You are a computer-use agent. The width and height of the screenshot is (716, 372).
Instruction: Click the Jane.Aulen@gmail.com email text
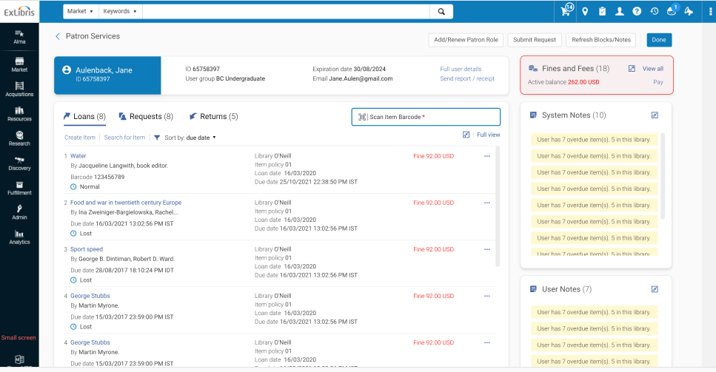click(x=361, y=79)
